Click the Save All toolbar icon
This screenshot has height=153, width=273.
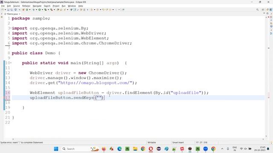[x=12, y=10]
